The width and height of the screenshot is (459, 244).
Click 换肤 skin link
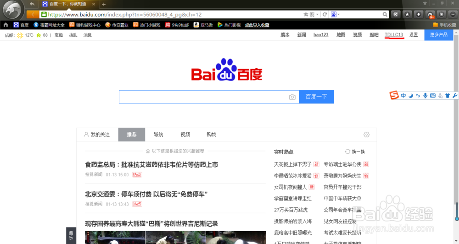[x=73, y=35]
